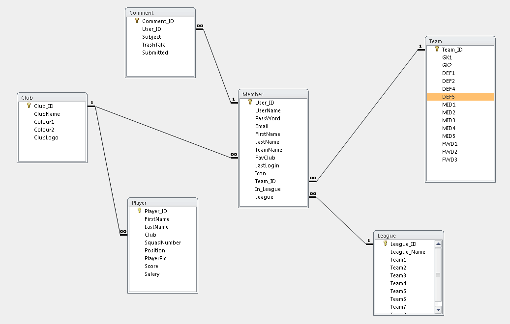The width and height of the screenshot is (510, 324).
Task: Select the League field in Member table
Action: pyautogui.click(x=264, y=197)
